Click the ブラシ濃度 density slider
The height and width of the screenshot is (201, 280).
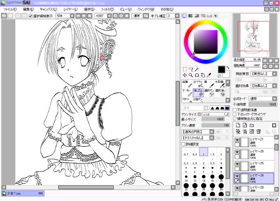(215, 125)
